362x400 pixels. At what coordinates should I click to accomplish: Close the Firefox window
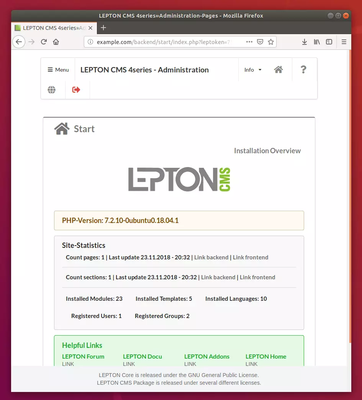point(346,16)
